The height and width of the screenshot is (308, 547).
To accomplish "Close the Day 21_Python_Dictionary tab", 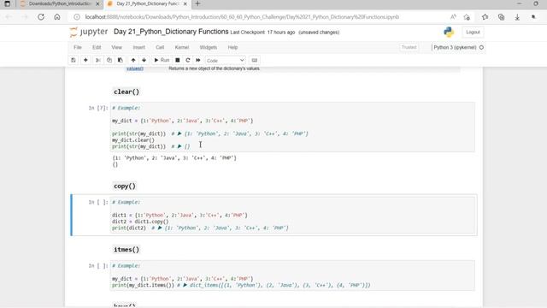I will 185,3.
